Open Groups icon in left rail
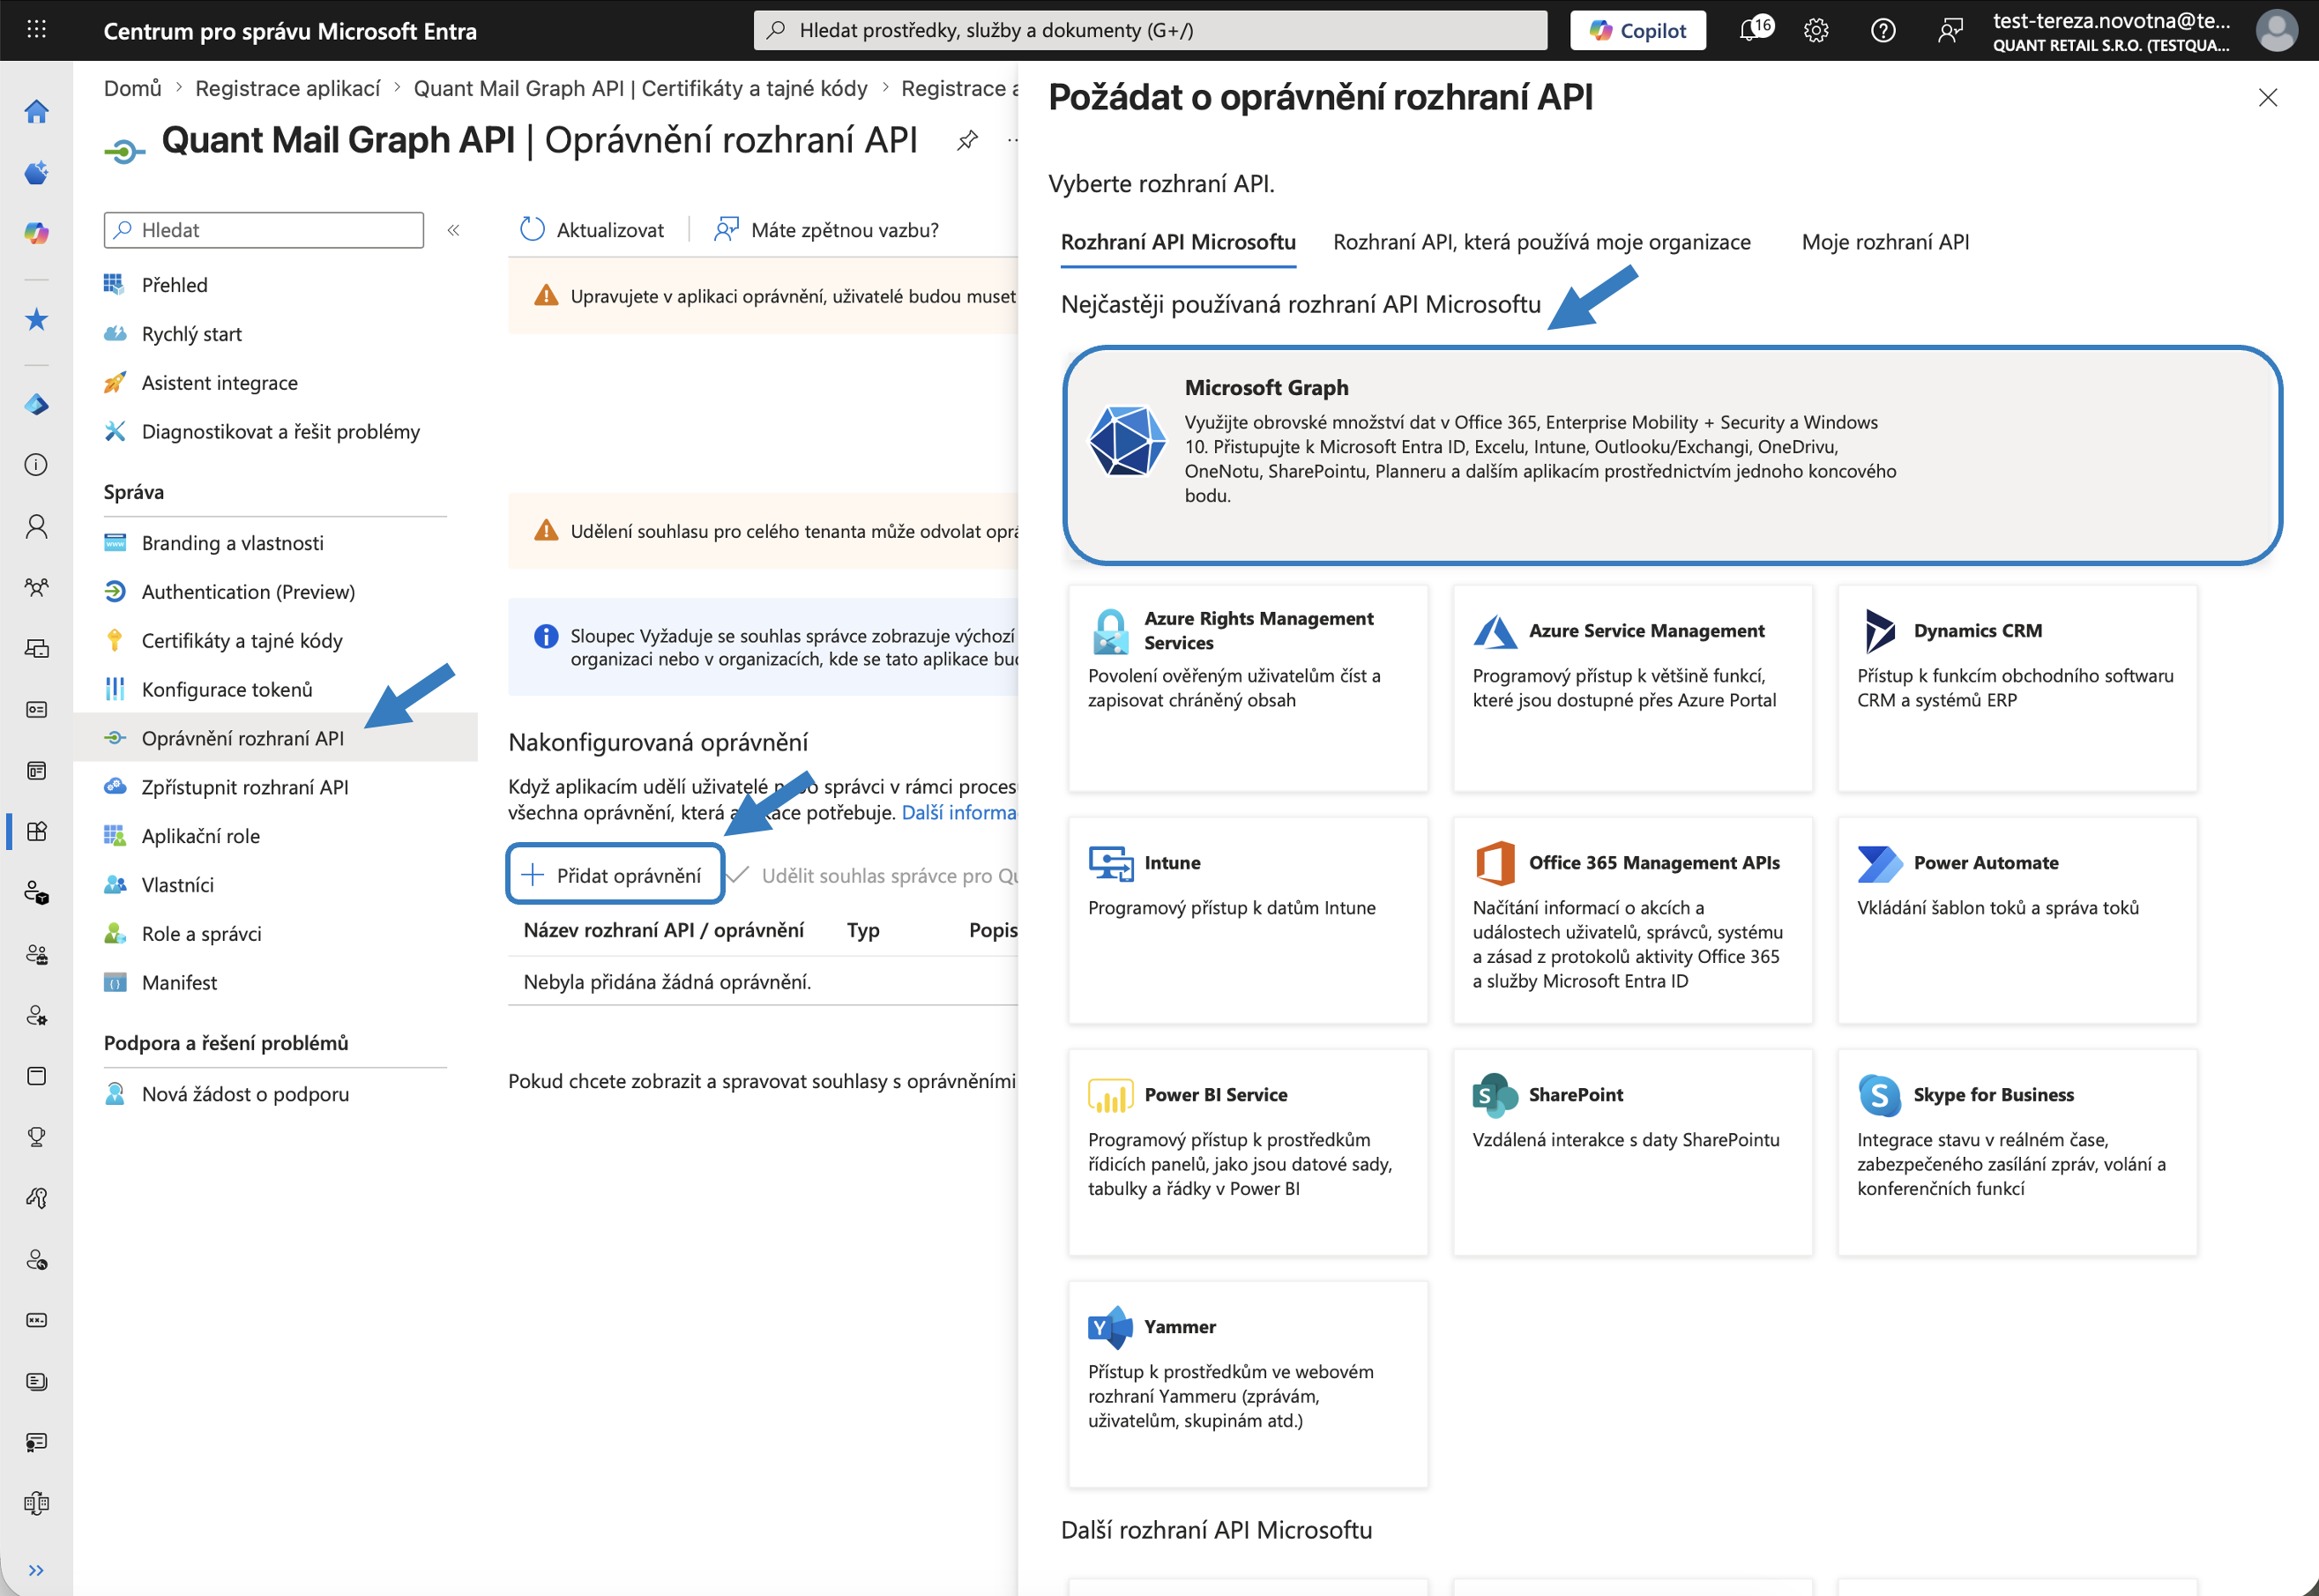Screen dimensions: 2319x1596 pyautogui.click(x=37, y=587)
